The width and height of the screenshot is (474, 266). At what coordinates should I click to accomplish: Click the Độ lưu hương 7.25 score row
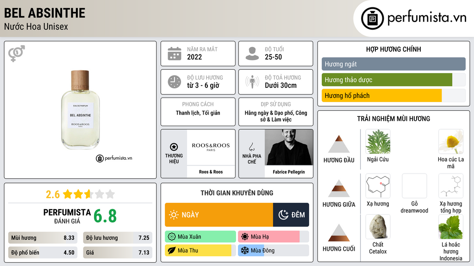(118, 238)
